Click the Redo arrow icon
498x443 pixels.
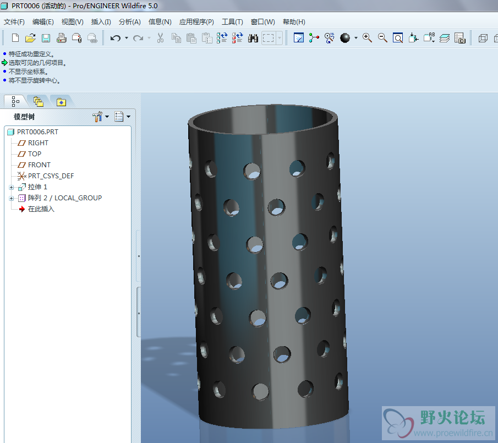click(138, 38)
